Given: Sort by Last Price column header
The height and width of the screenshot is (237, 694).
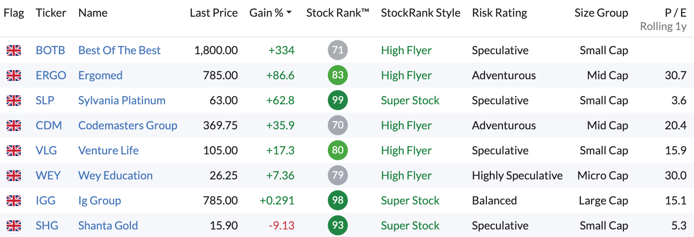Looking at the screenshot, I should coord(214,13).
